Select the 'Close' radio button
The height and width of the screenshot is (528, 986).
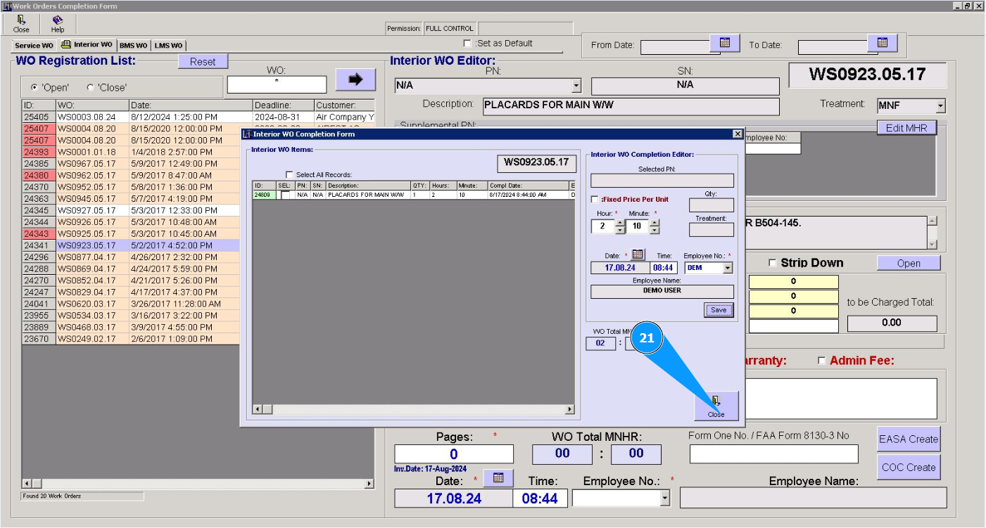tap(90, 88)
